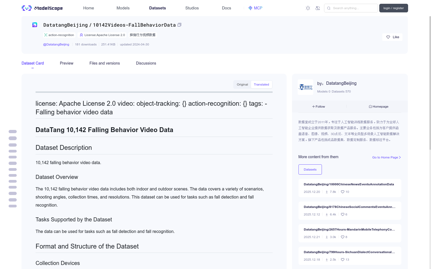Viewport: 431px width, 269px height.
Task: Show the Translated card text
Action: point(261,84)
